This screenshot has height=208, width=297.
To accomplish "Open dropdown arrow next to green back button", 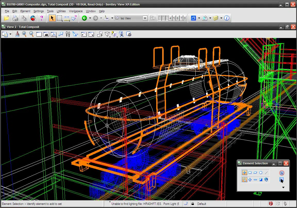I will point(90,18).
